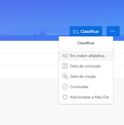The height and width of the screenshot is (125, 124).
Task: Click the plus creation date icon
Action: tap(65, 76)
